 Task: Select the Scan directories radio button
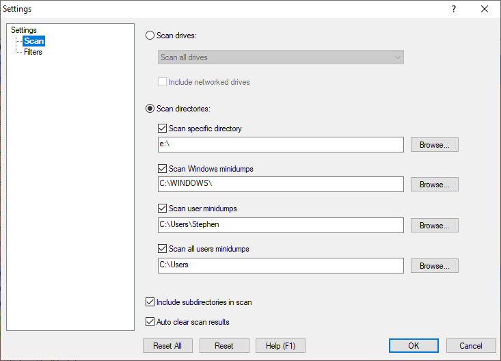(150, 108)
